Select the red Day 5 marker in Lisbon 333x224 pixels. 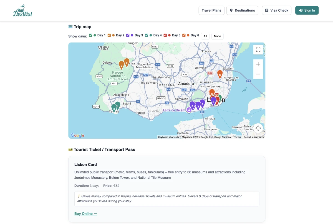[x=217, y=101]
